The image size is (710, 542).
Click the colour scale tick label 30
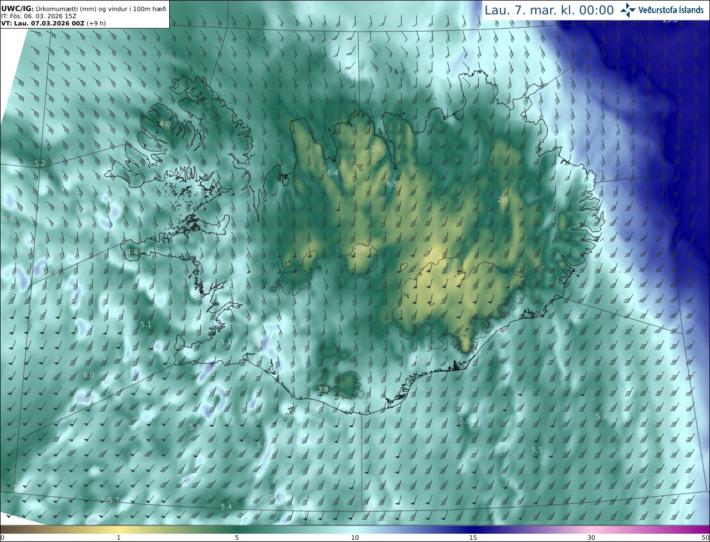[591, 538]
